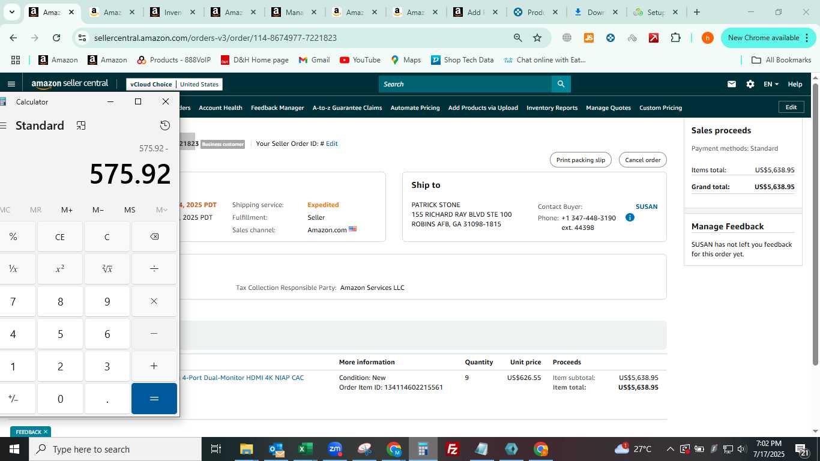Open Chrome tab search dropdown arrow

(11, 12)
